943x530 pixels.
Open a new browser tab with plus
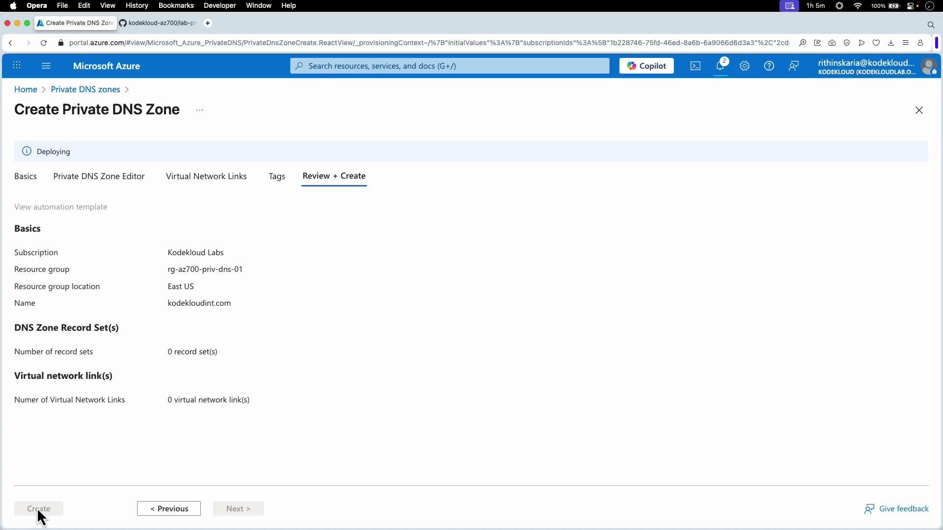(x=208, y=23)
